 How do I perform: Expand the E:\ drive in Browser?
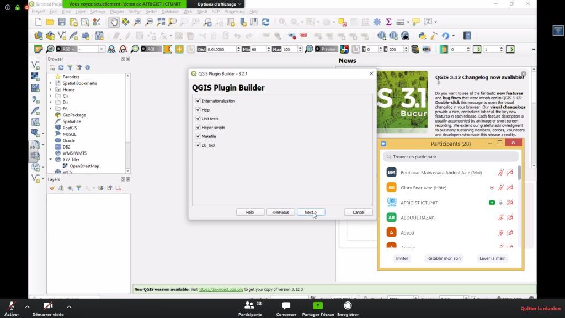coord(50,109)
